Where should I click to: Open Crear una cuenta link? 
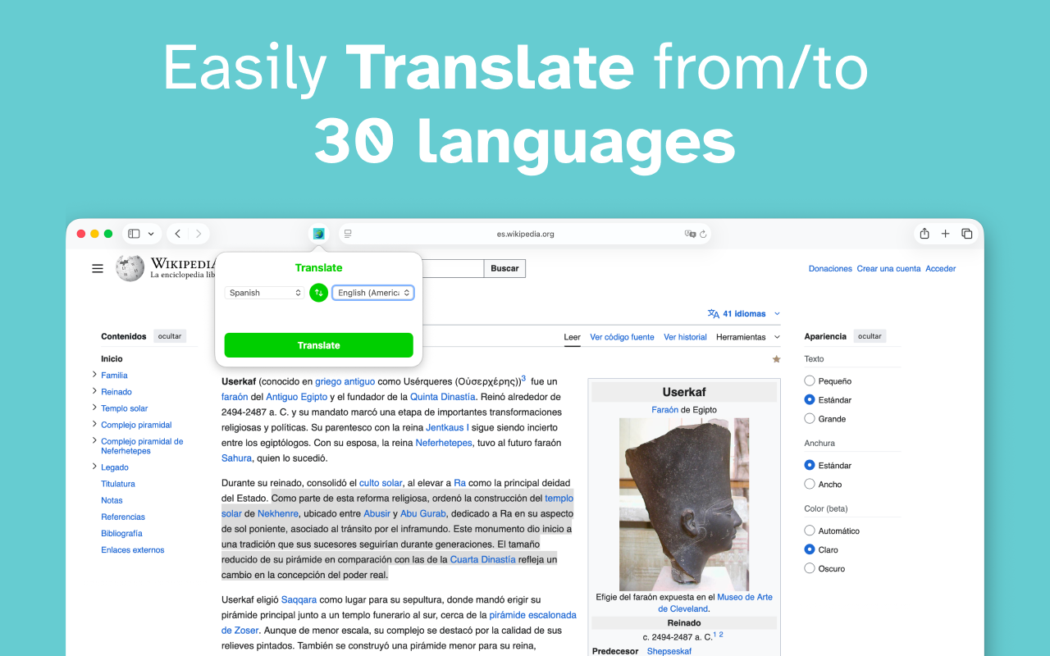(888, 269)
